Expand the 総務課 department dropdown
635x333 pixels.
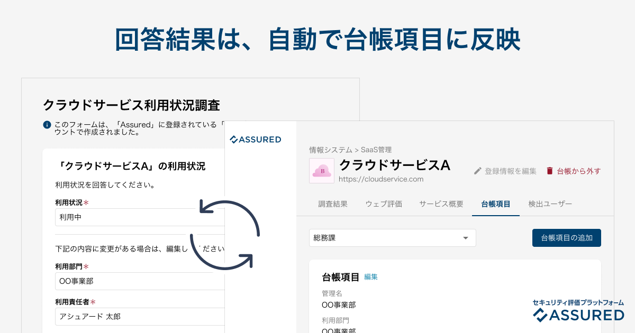(x=393, y=238)
